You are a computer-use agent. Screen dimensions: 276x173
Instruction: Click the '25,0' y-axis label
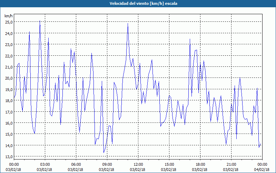click(8, 22)
